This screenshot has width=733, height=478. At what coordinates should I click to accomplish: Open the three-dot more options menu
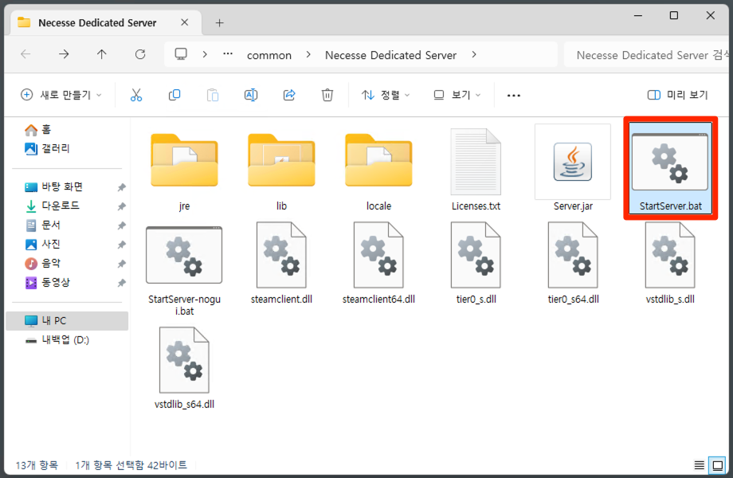click(514, 96)
